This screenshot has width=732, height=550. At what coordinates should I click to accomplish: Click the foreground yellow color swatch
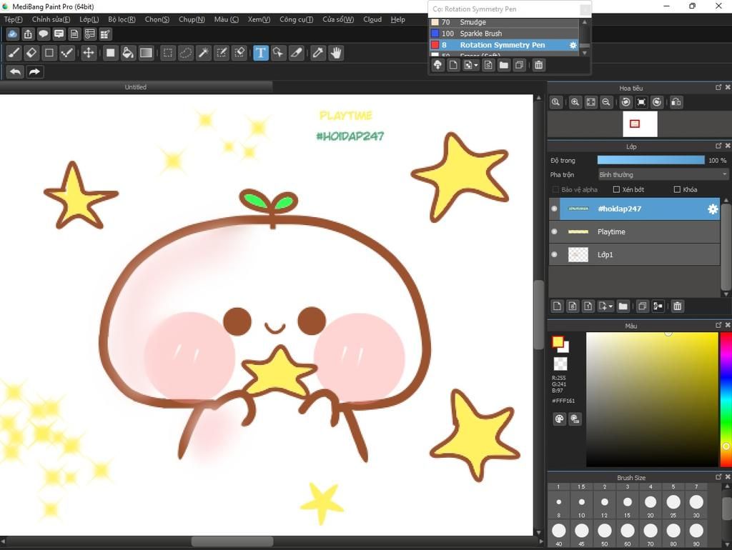(x=558, y=341)
